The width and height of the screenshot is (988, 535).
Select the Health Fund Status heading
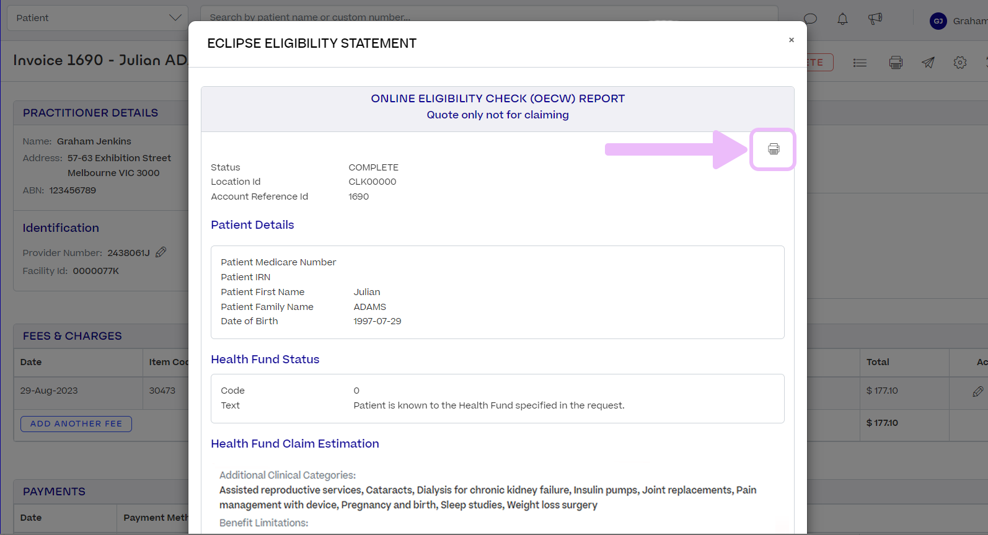tap(265, 360)
